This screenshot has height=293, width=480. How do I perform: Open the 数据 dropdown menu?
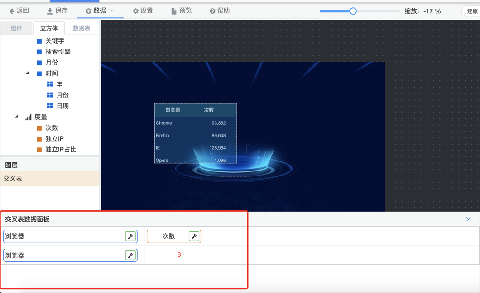coord(100,10)
